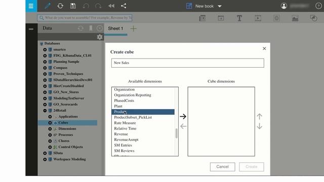Select 'ProductSubset_PickList' dimension
Image resolution: width=324 pixels, height=182 pixels.
(133, 117)
